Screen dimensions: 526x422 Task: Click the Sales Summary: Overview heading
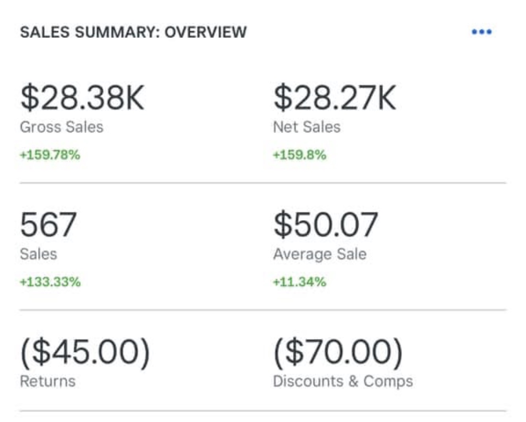coord(133,32)
